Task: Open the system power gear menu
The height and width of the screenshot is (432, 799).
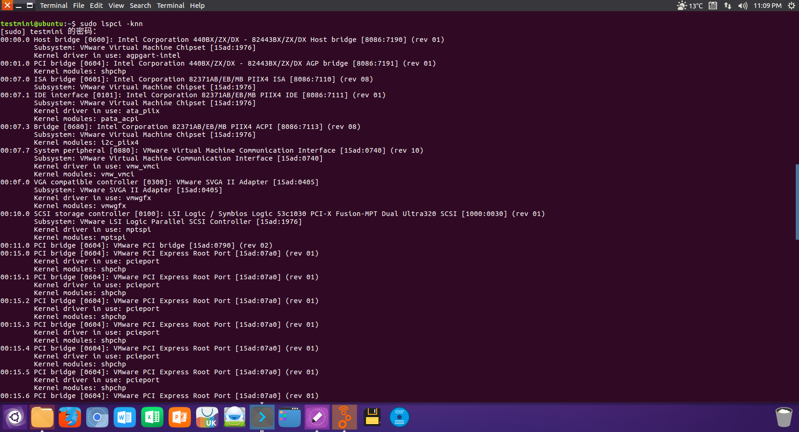Action: click(791, 6)
